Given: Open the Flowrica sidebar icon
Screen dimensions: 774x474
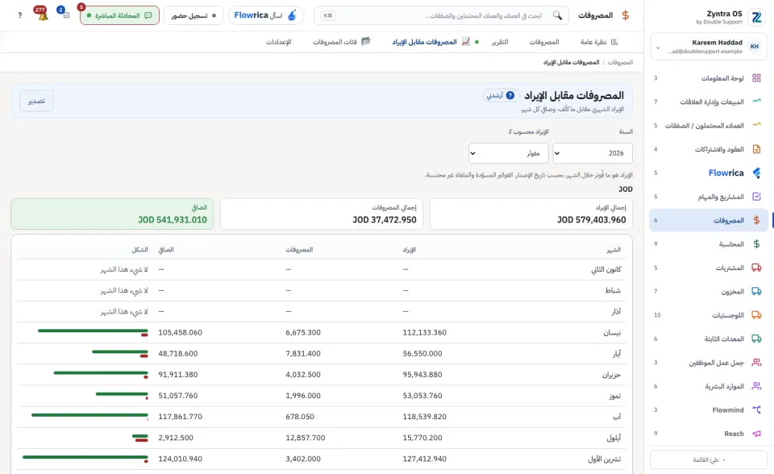Looking at the screenshot, I should point(756,173).
